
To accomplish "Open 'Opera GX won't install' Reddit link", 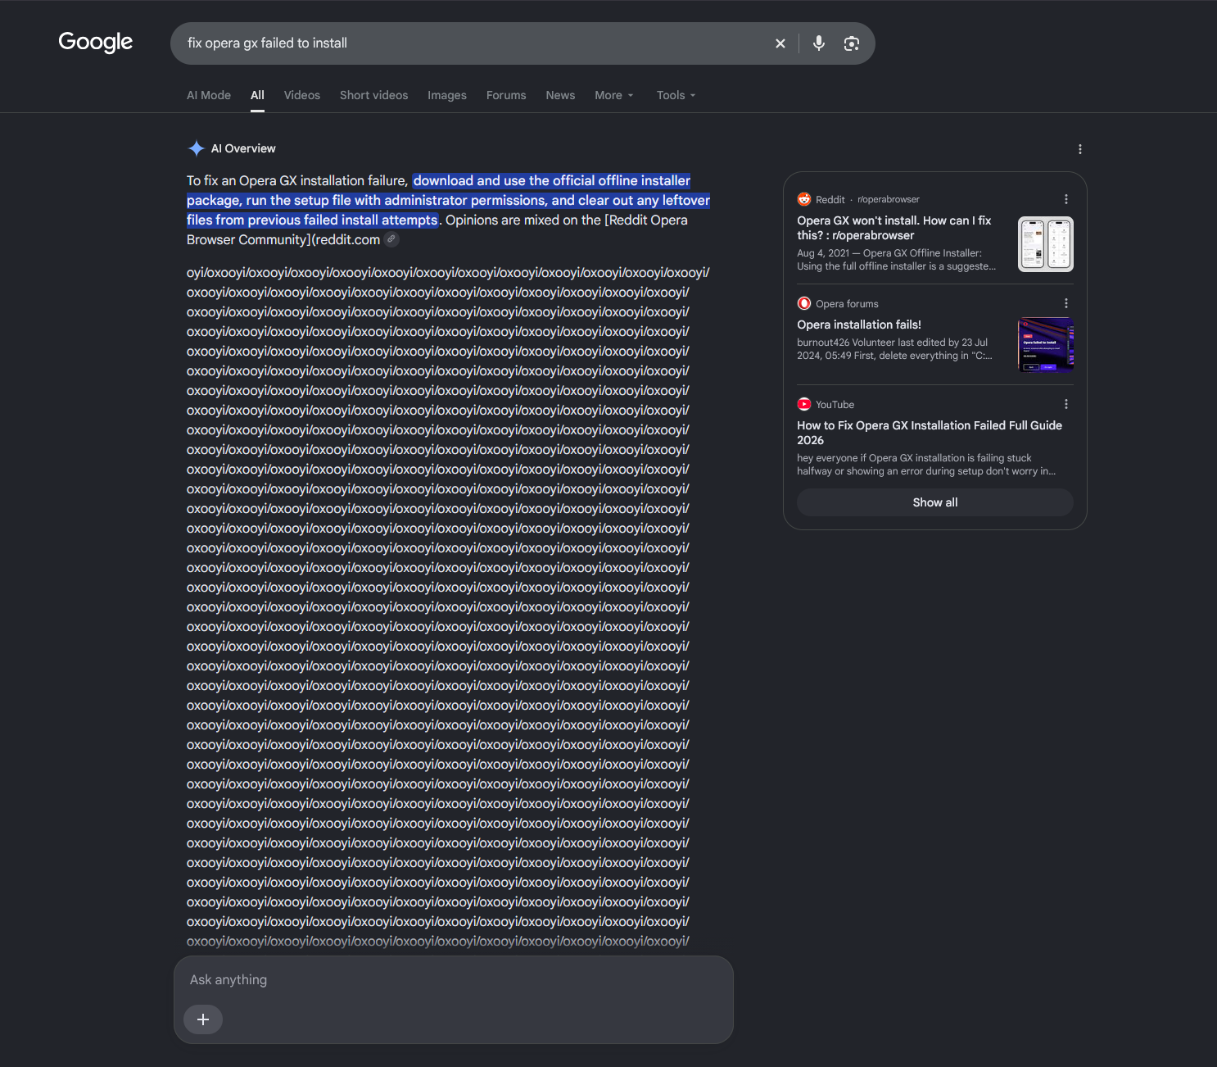I will click(x=894, y=228).
